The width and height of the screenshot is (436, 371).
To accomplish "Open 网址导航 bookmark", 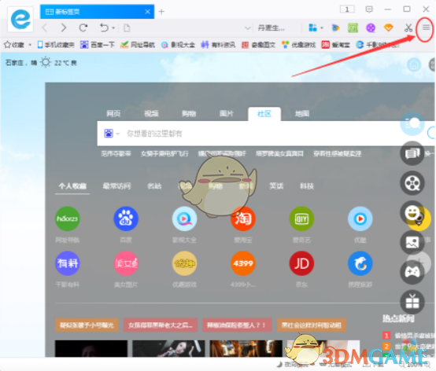I will [x=138, y=45].
